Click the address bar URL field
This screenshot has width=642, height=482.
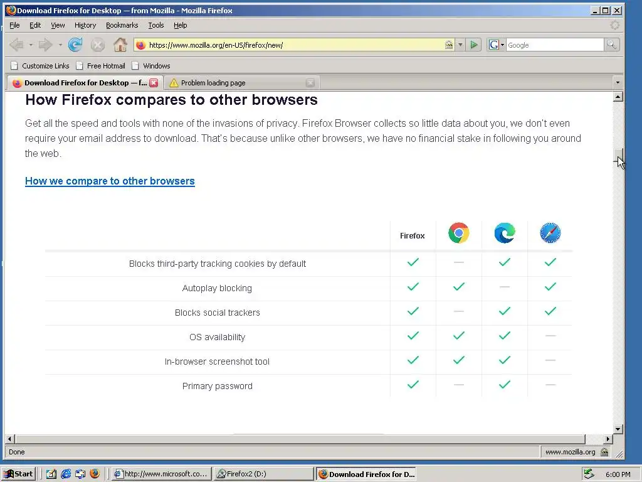295,45
